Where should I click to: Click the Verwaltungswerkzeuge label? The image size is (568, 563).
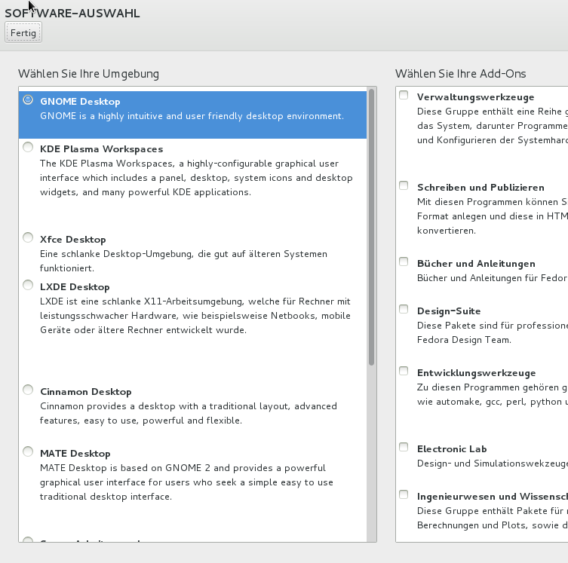(476, 97)
